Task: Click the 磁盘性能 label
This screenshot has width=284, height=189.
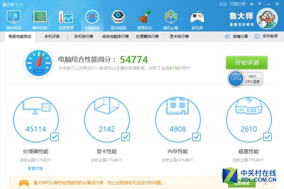Action: click(x=248, y=151)
